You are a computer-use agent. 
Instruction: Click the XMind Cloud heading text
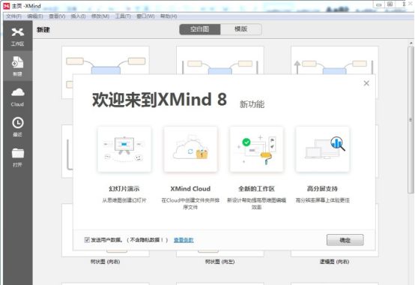[x=190, y=189]
